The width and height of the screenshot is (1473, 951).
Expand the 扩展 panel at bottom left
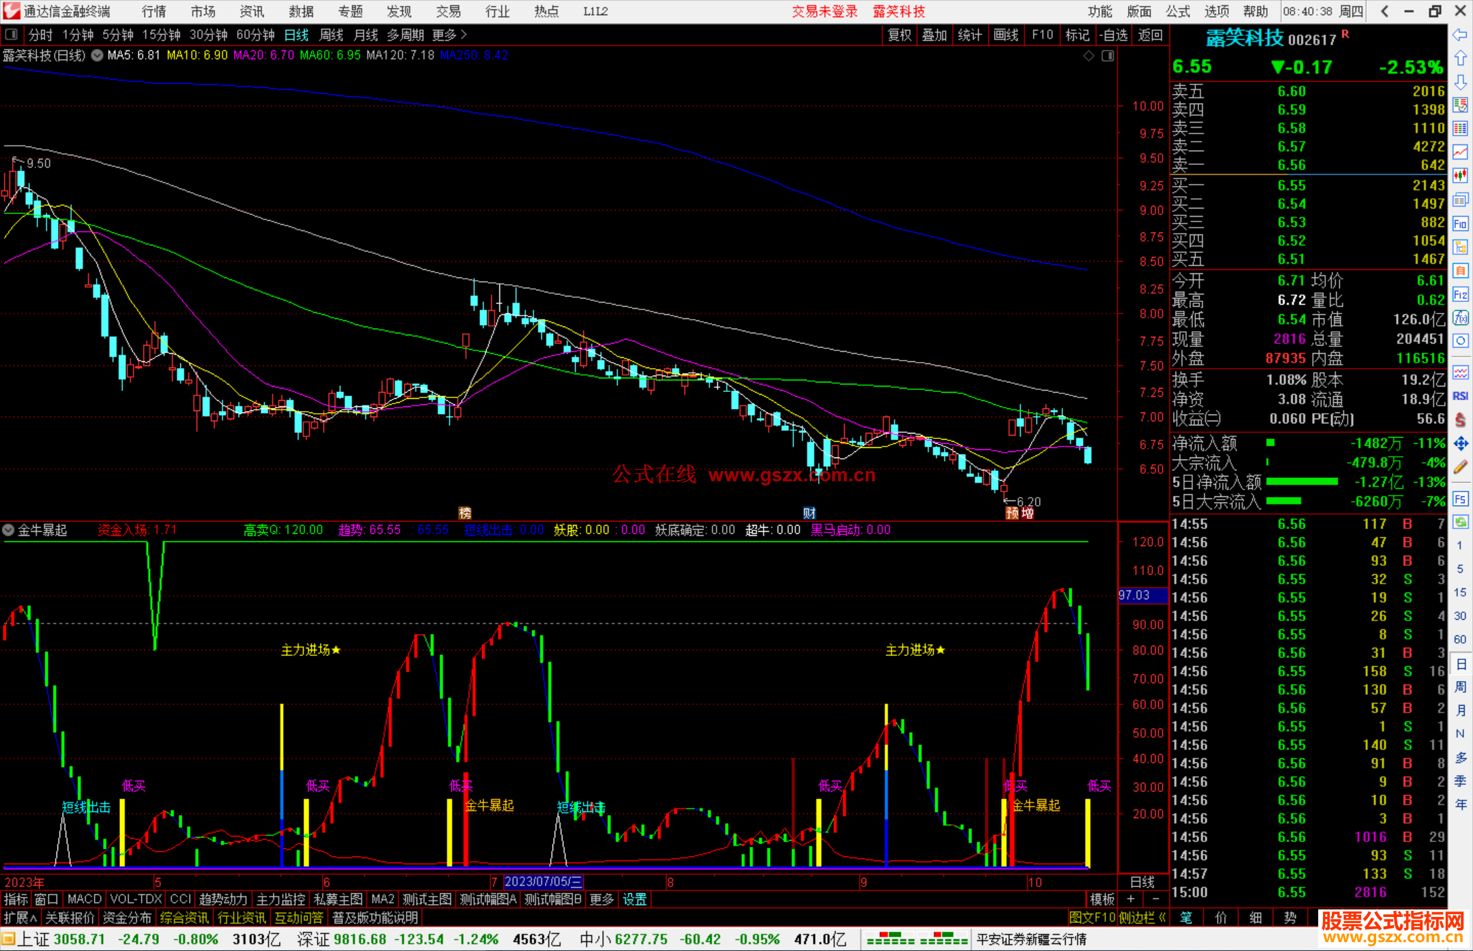[x=20, y=918]
